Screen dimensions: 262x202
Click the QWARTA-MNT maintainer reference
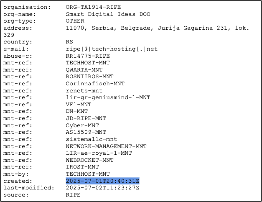point(84,69)
